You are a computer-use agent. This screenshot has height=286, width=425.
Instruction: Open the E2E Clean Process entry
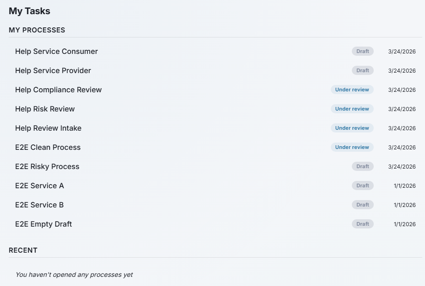[48, 147]
